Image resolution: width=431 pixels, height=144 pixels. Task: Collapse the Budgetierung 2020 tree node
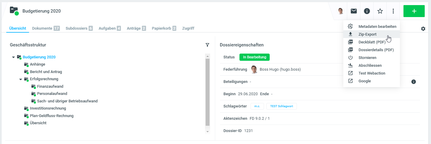[x=13, y=57]
